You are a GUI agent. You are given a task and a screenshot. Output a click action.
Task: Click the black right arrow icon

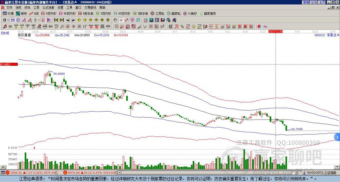point(73,20)
